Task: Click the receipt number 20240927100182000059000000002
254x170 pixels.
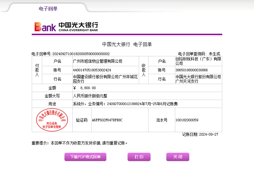Action: 81,54
